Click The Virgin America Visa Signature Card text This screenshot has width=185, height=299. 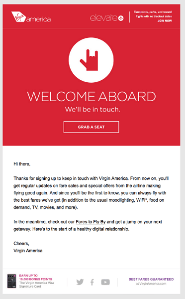pyautogui.click(x=36, y=285)
